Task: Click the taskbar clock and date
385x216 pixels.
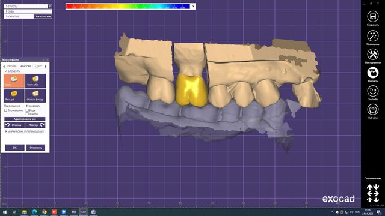Action: click(368, 212)
